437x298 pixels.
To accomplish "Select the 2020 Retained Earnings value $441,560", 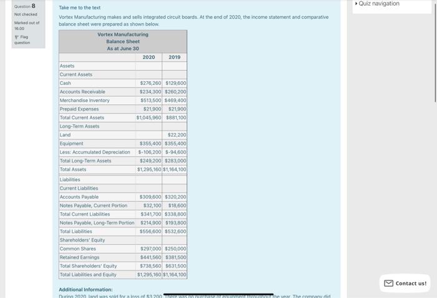I will click(151, 257).
